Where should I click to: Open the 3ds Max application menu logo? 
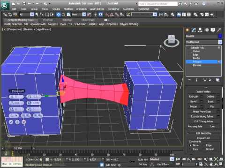pos(5,6)
